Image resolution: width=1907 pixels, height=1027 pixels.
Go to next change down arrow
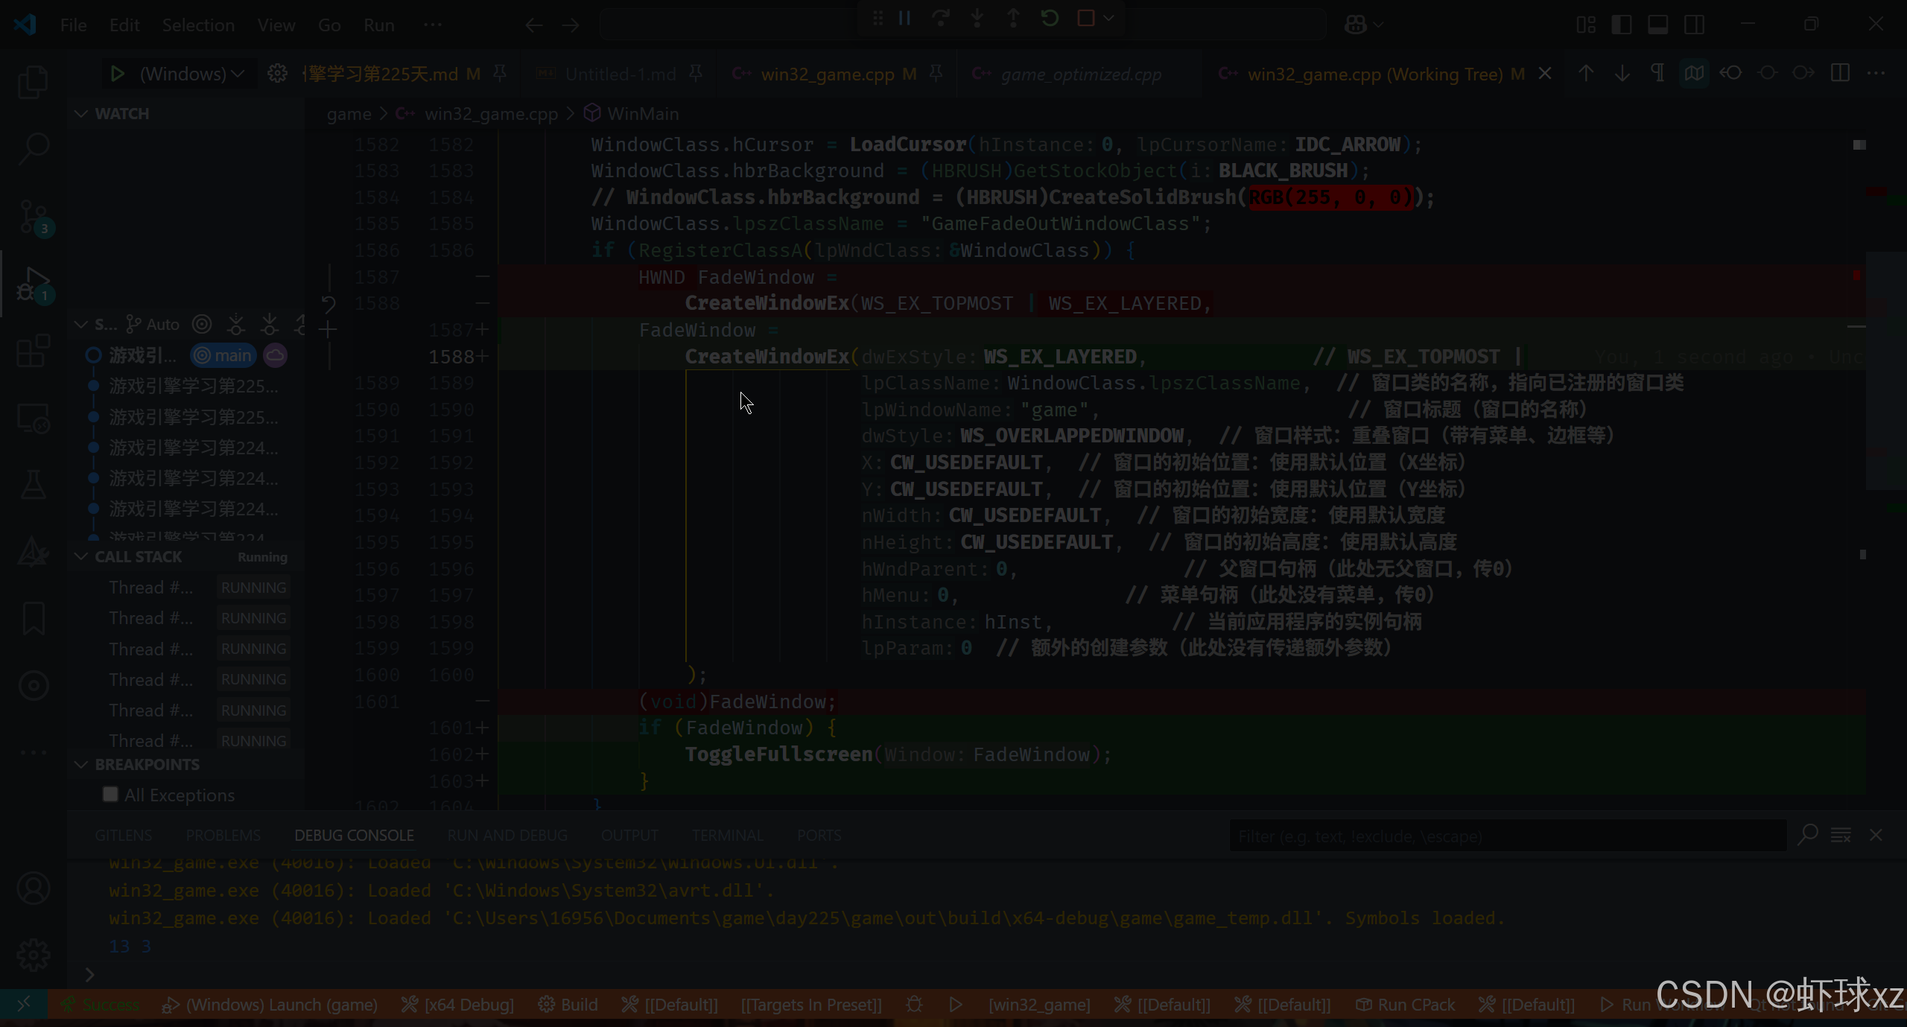coord(1622,73)
